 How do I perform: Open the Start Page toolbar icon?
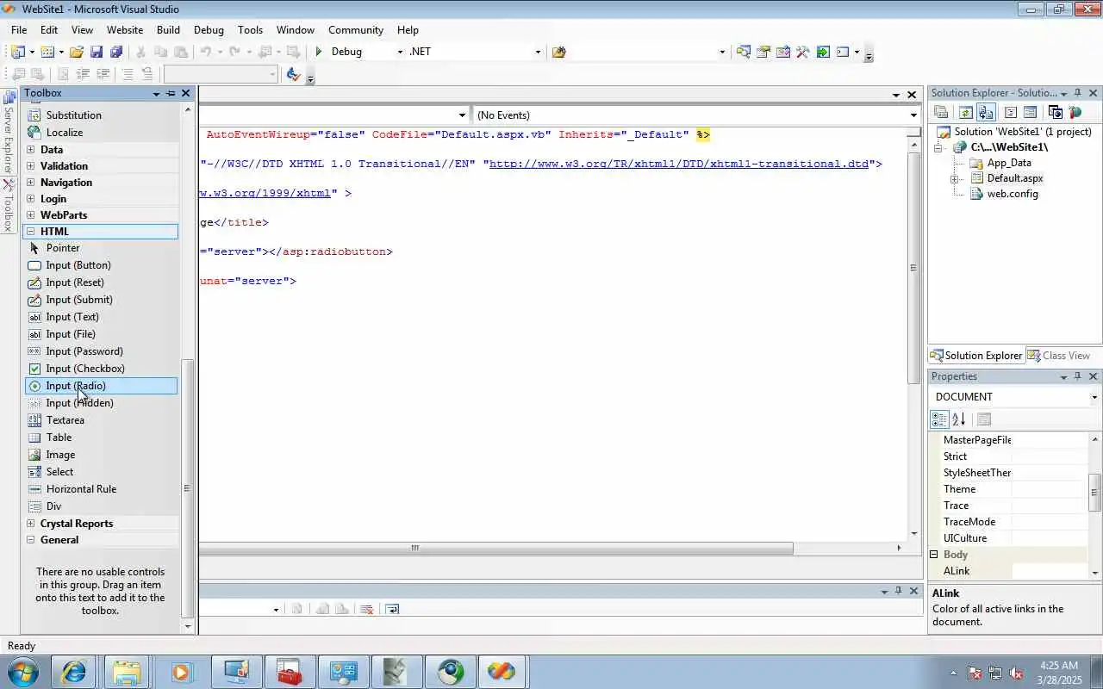823,52
